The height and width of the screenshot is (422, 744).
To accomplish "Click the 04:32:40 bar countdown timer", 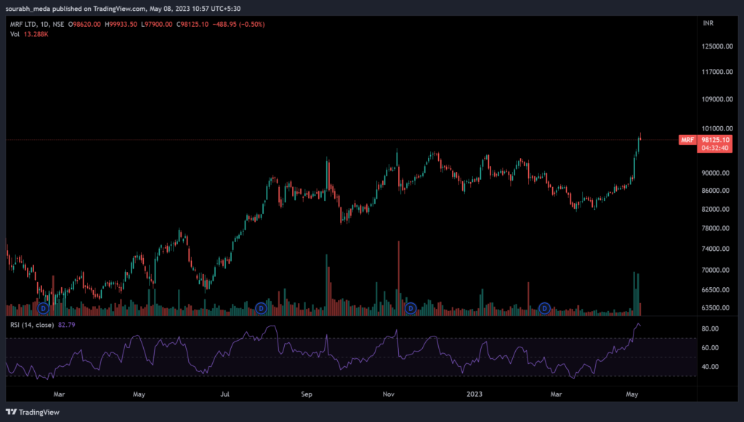I will tap(715, 148).
